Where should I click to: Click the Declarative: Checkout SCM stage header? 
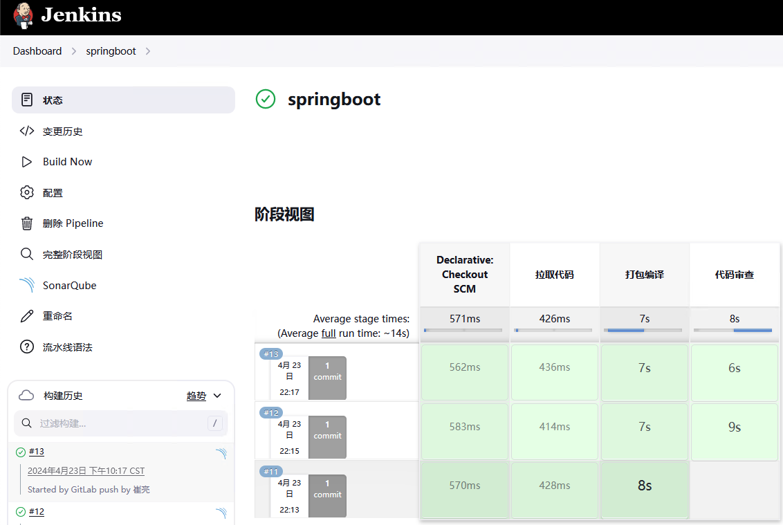465,275
